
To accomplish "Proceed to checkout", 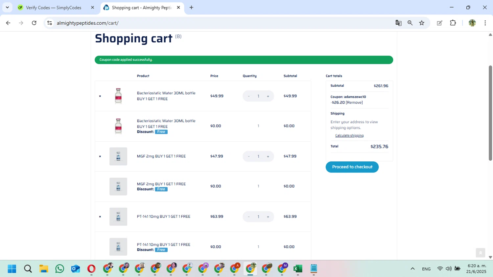I will [352, 167].
